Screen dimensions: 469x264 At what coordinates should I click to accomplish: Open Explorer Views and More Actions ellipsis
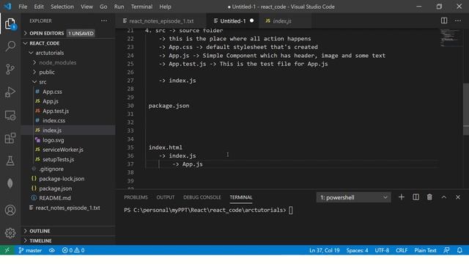pos(104,21)
